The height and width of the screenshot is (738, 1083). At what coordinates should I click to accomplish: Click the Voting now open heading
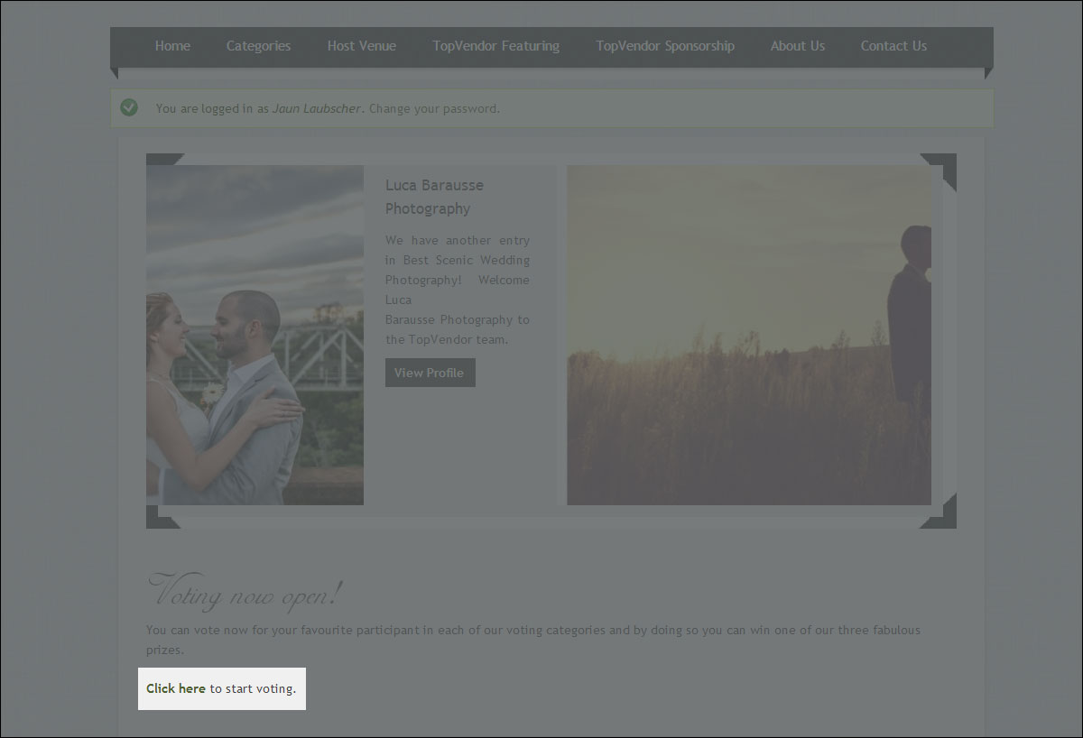click(x=245, y=592)
